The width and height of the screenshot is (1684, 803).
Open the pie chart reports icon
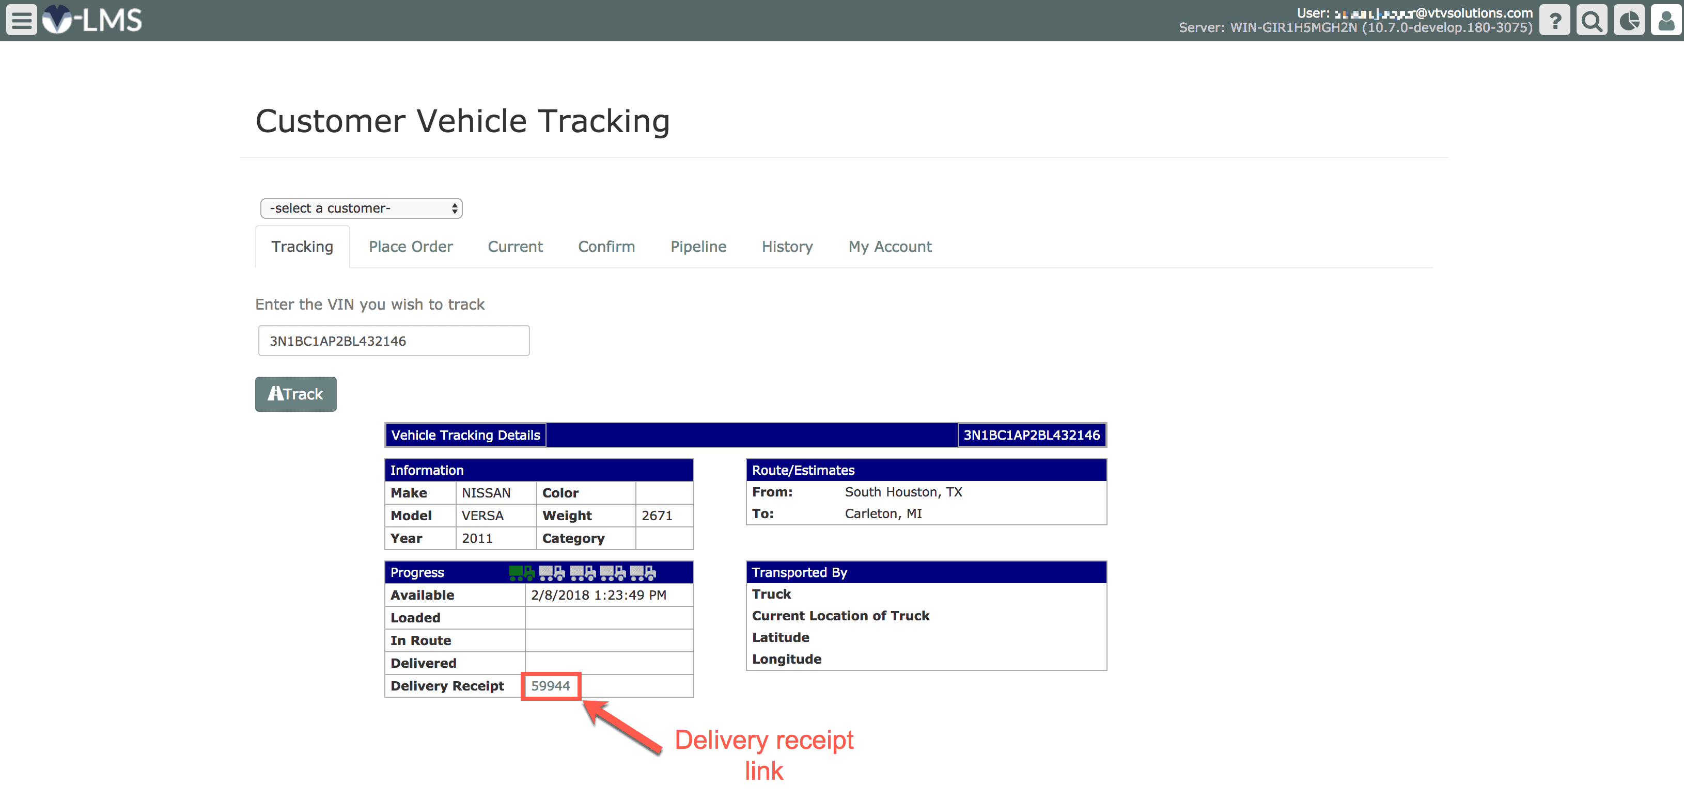(1628, 20)
